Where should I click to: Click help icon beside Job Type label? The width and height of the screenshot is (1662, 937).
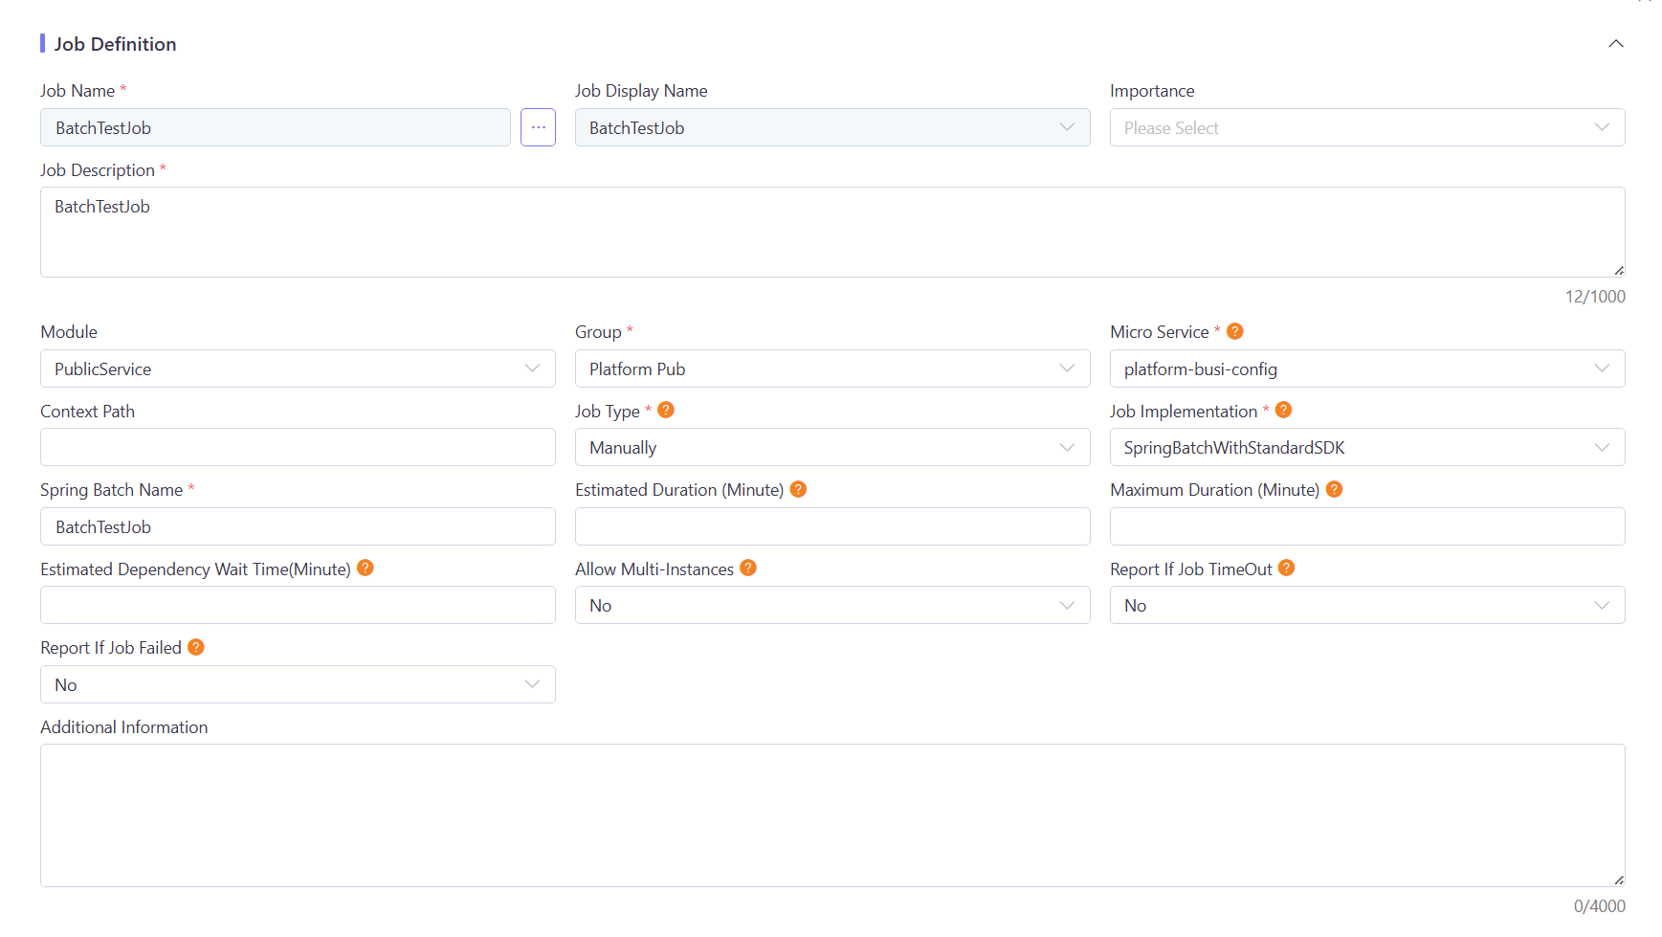pyautogui.click(x=666, y=410)
